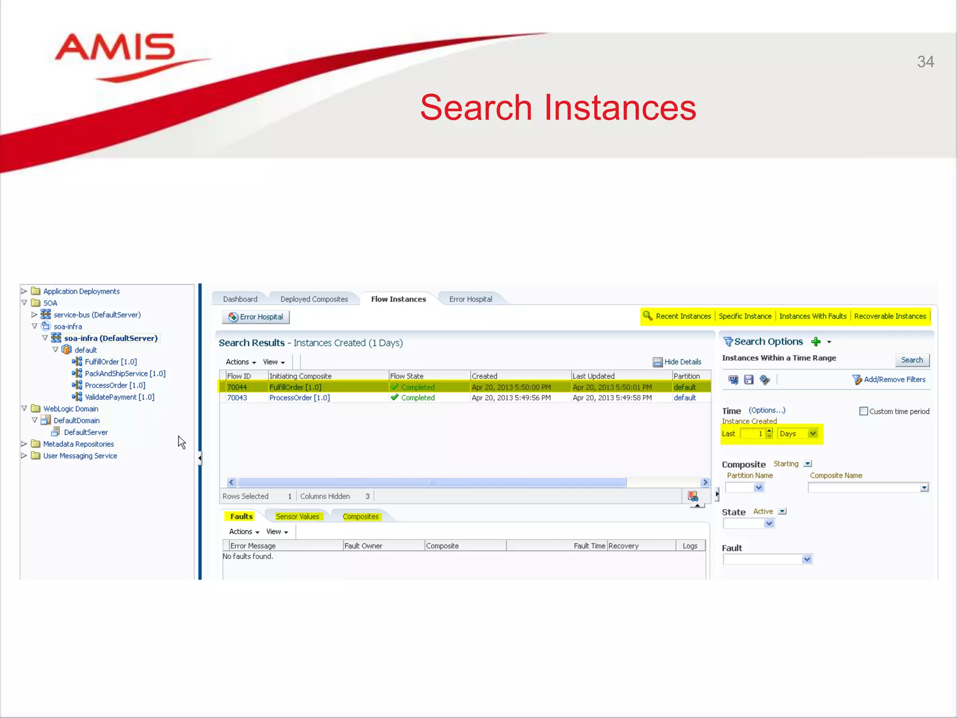Click the gear search settings icon
The height and width of the screenshot is (718, 957).
click(x=764, y=380)
